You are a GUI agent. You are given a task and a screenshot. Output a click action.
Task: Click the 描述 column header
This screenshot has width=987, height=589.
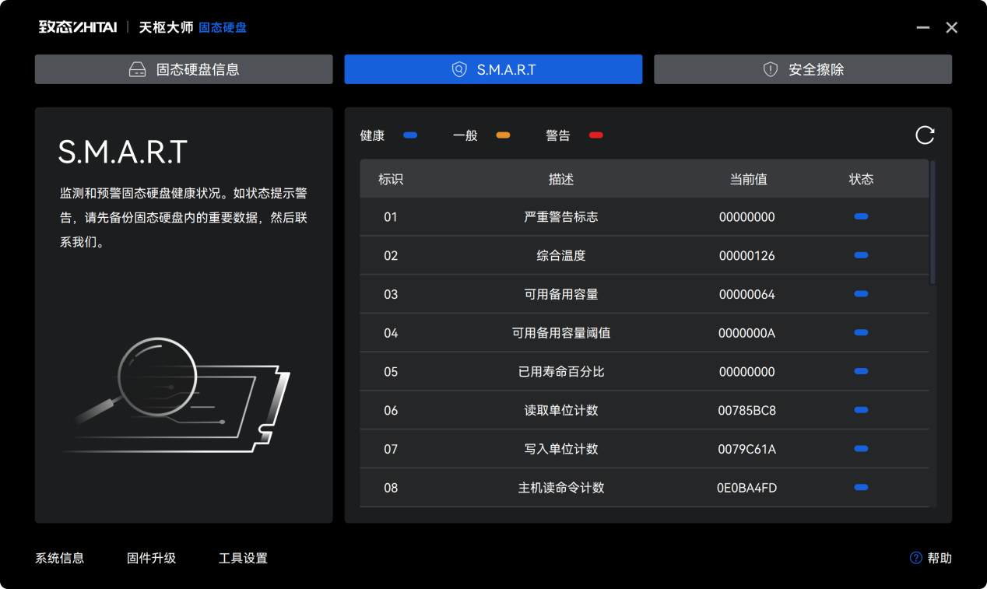click(x=561, y=179)
